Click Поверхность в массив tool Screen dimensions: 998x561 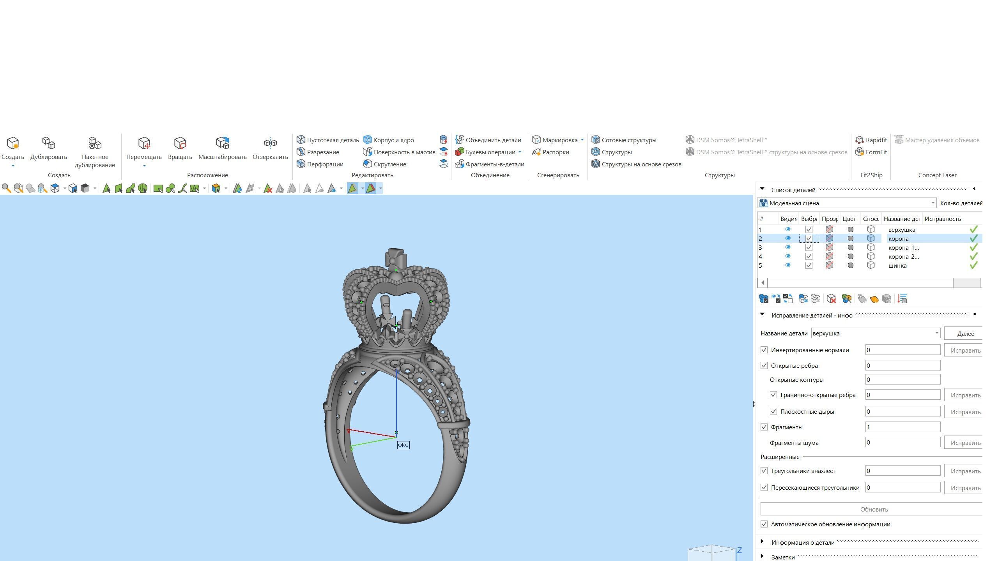(x=399, y=152)
